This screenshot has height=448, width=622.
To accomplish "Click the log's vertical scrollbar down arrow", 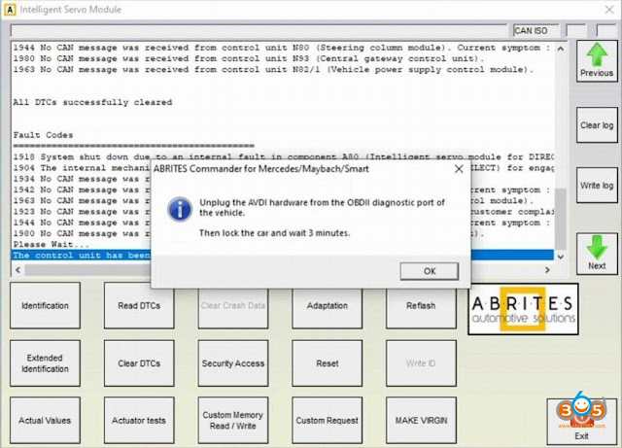I will (560, 257).
